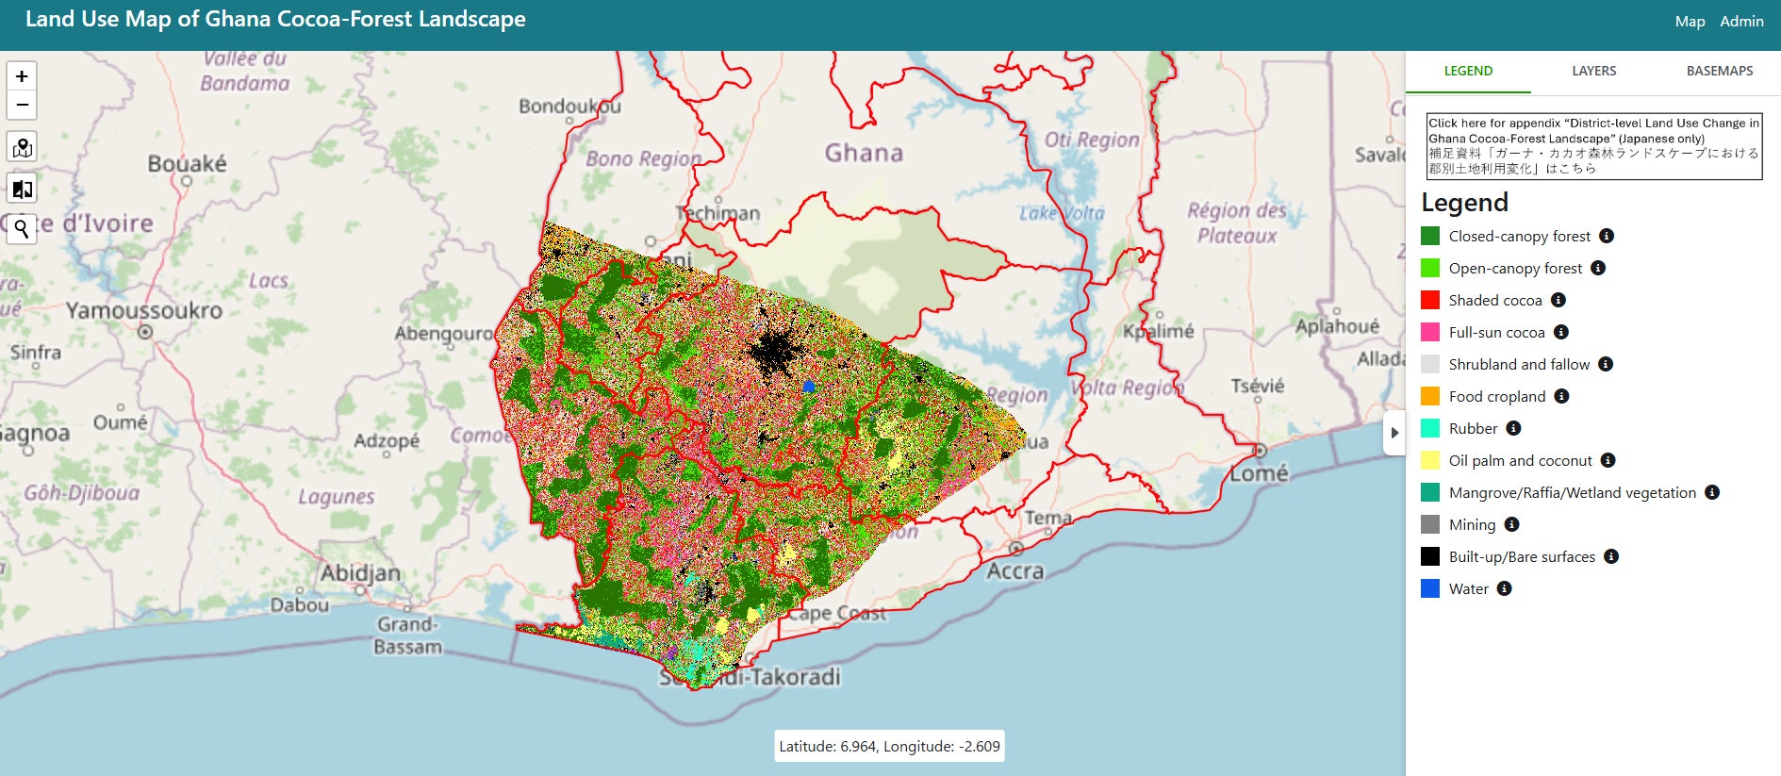The width and height of the screenshot is (1781, 776).
Task: Show info for Shaded cocoa class
Action: 1558,300
